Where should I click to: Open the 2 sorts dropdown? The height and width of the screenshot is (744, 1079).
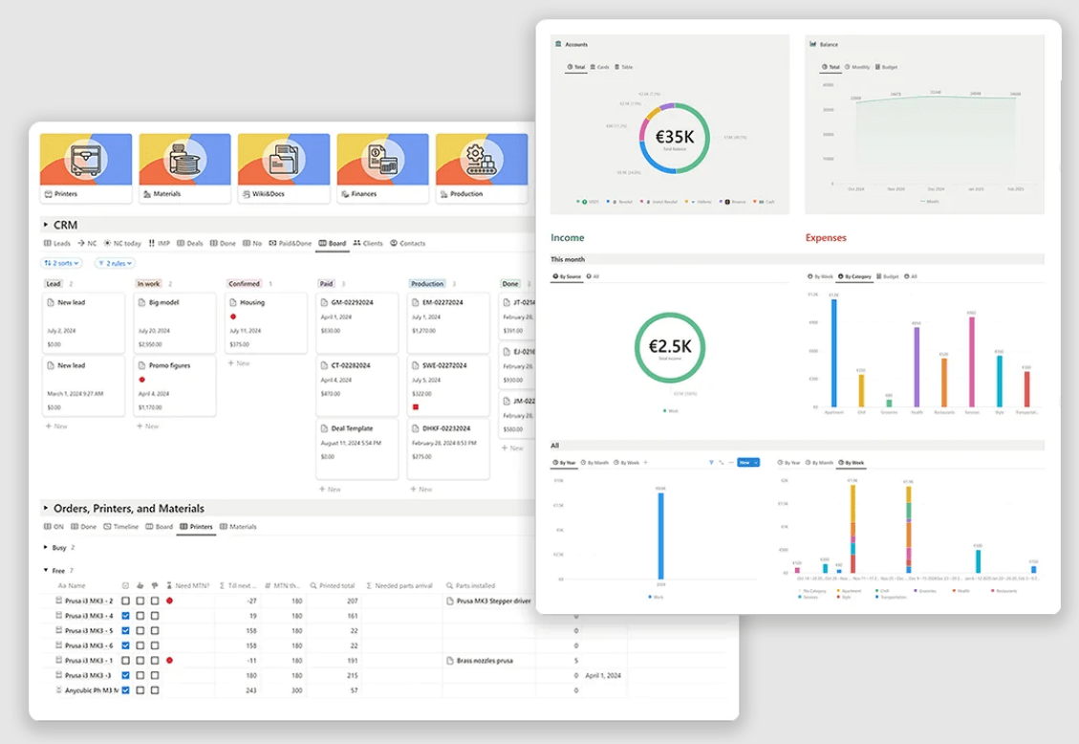61,263
